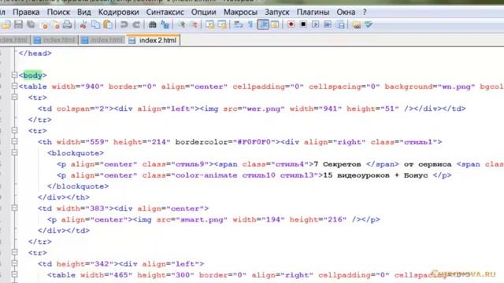
Task: Play back the recorded macro icon
Action: (x=315, y=24)
